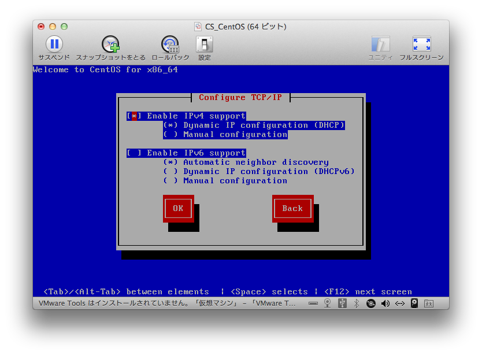Screen dimensions: 482x355
Task: Click the sound speaker status icon
Action: pyautogui.click(x=385, y=304)
